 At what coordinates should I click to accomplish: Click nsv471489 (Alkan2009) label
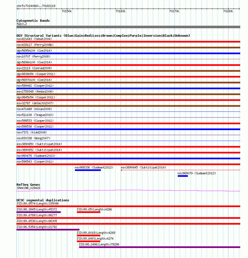[x=34, y=109]
